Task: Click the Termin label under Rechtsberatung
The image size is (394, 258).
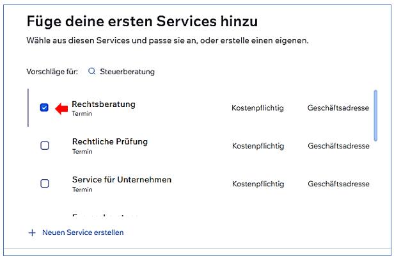Action: pyautogui.click(x=82, y=113)
